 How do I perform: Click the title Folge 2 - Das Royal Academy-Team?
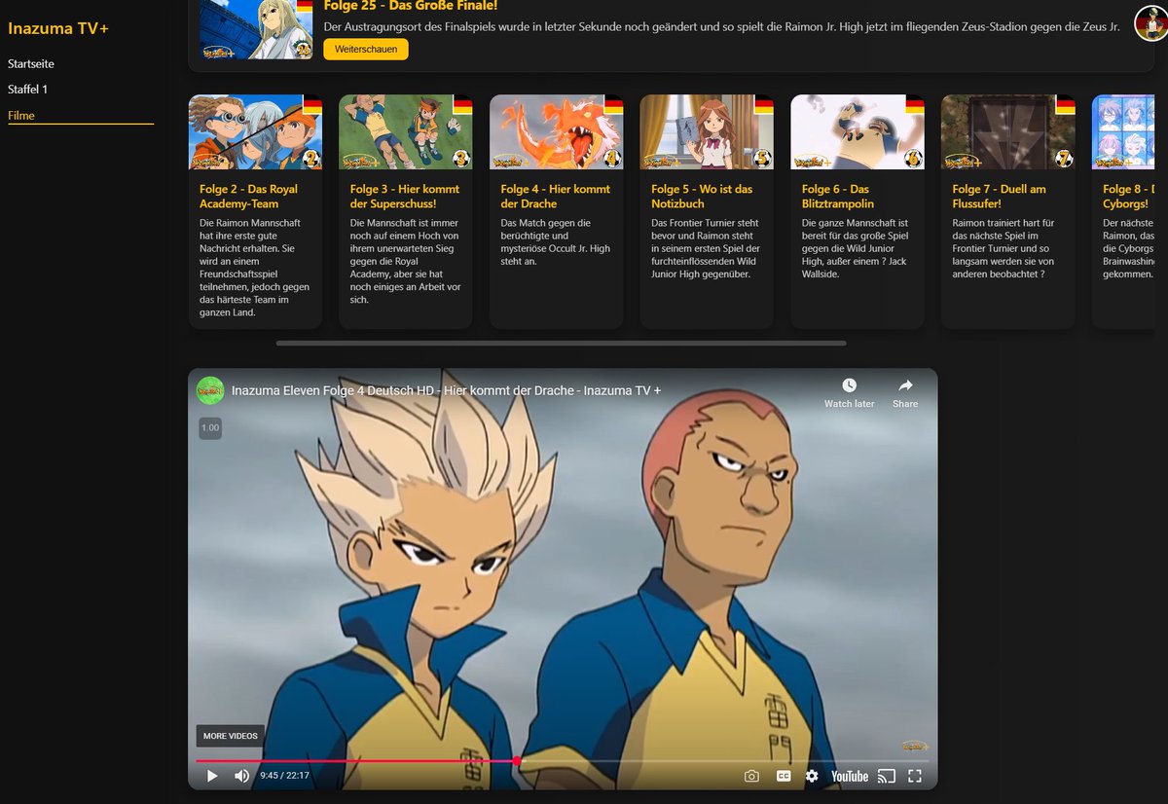pos(249,196)
